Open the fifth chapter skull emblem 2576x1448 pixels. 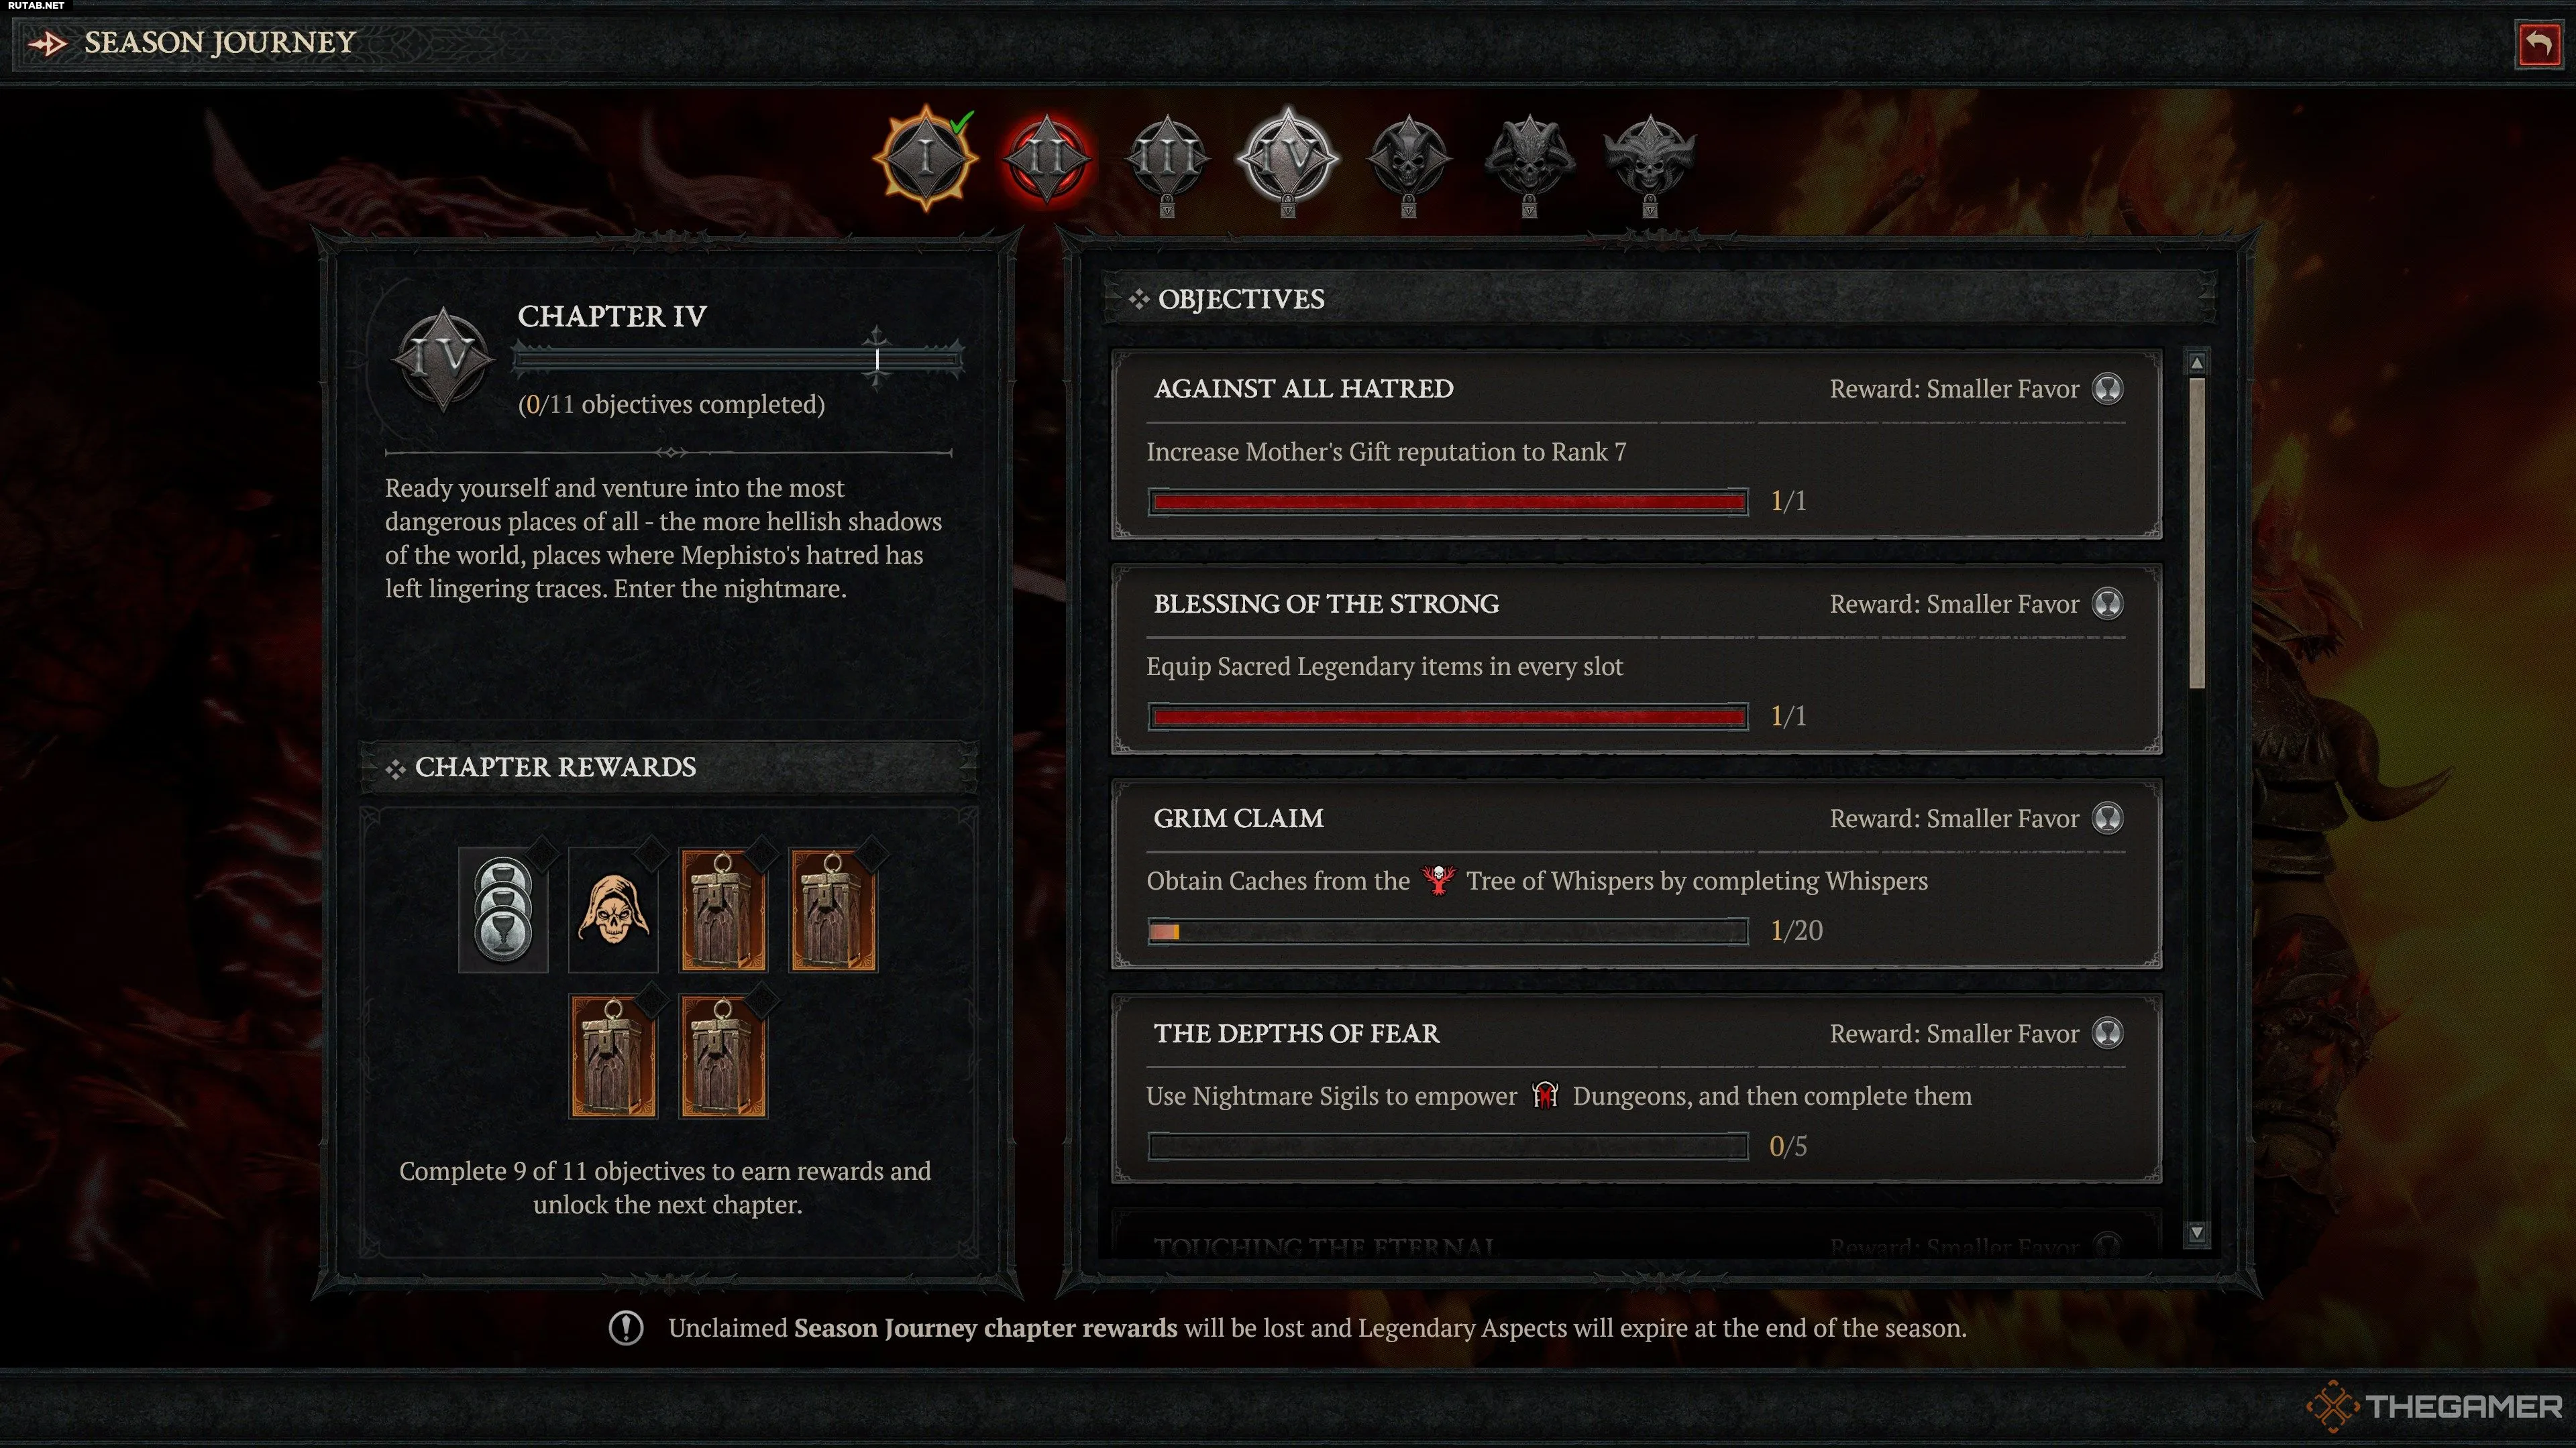point(1408,162)
